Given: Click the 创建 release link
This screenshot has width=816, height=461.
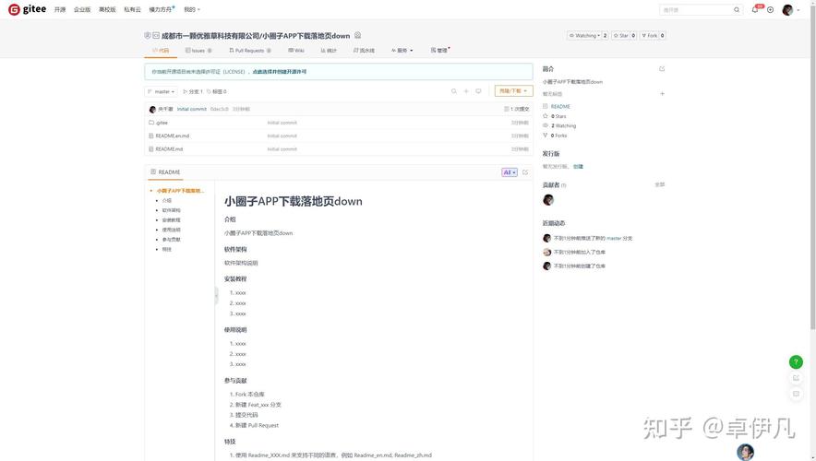Looking at the screenshot, I should (x=578, y=167).
